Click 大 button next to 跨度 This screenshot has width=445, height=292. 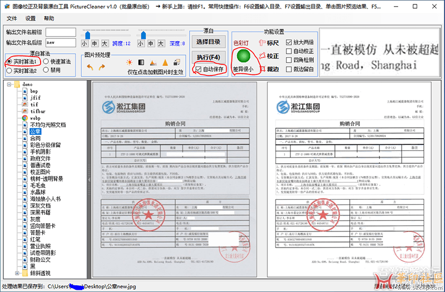tap(105, 43)
